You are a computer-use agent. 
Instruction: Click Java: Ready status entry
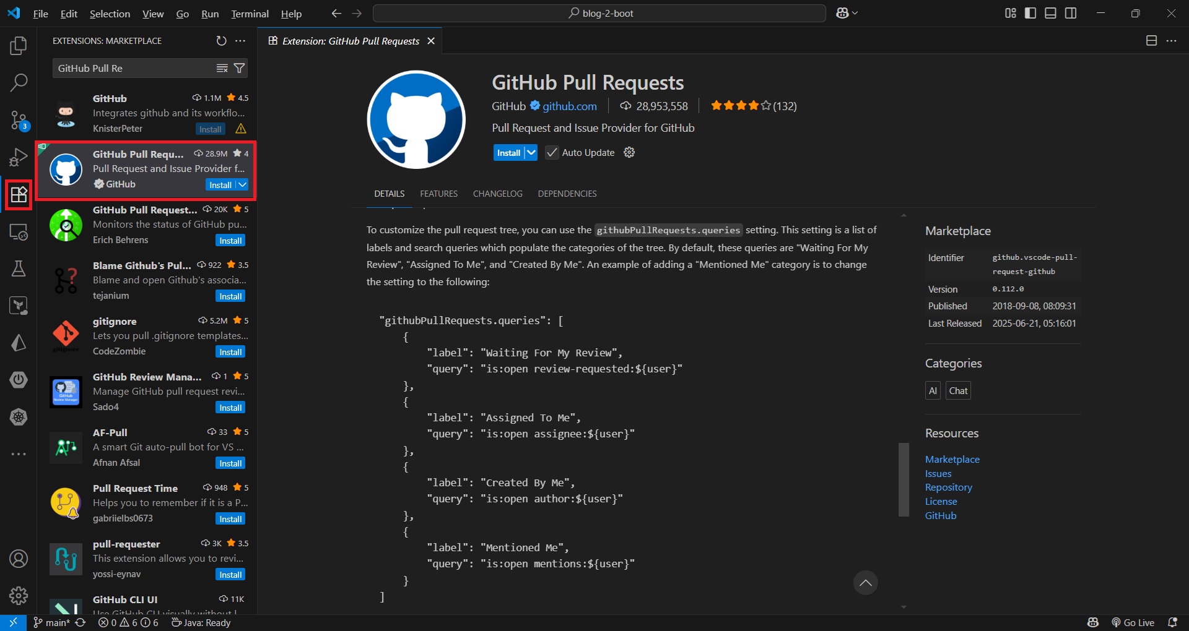[201, 622]
